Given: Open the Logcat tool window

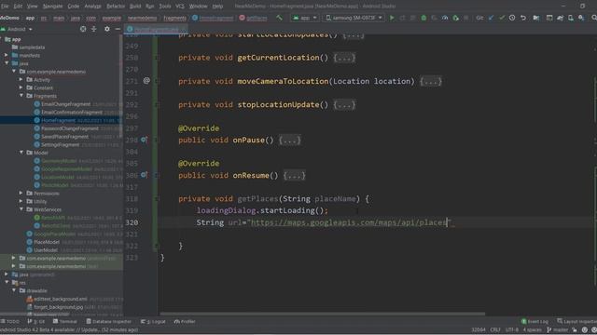Looking at the screenshot, I should (x=153, y=321).
